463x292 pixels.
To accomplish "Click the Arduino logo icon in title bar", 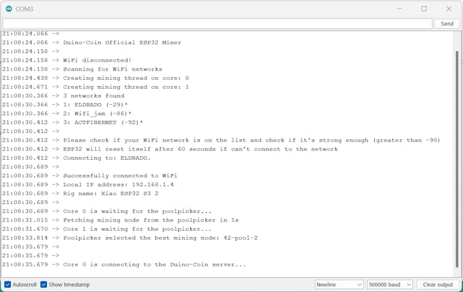I will pyautogui.click(x=9, y=9).
